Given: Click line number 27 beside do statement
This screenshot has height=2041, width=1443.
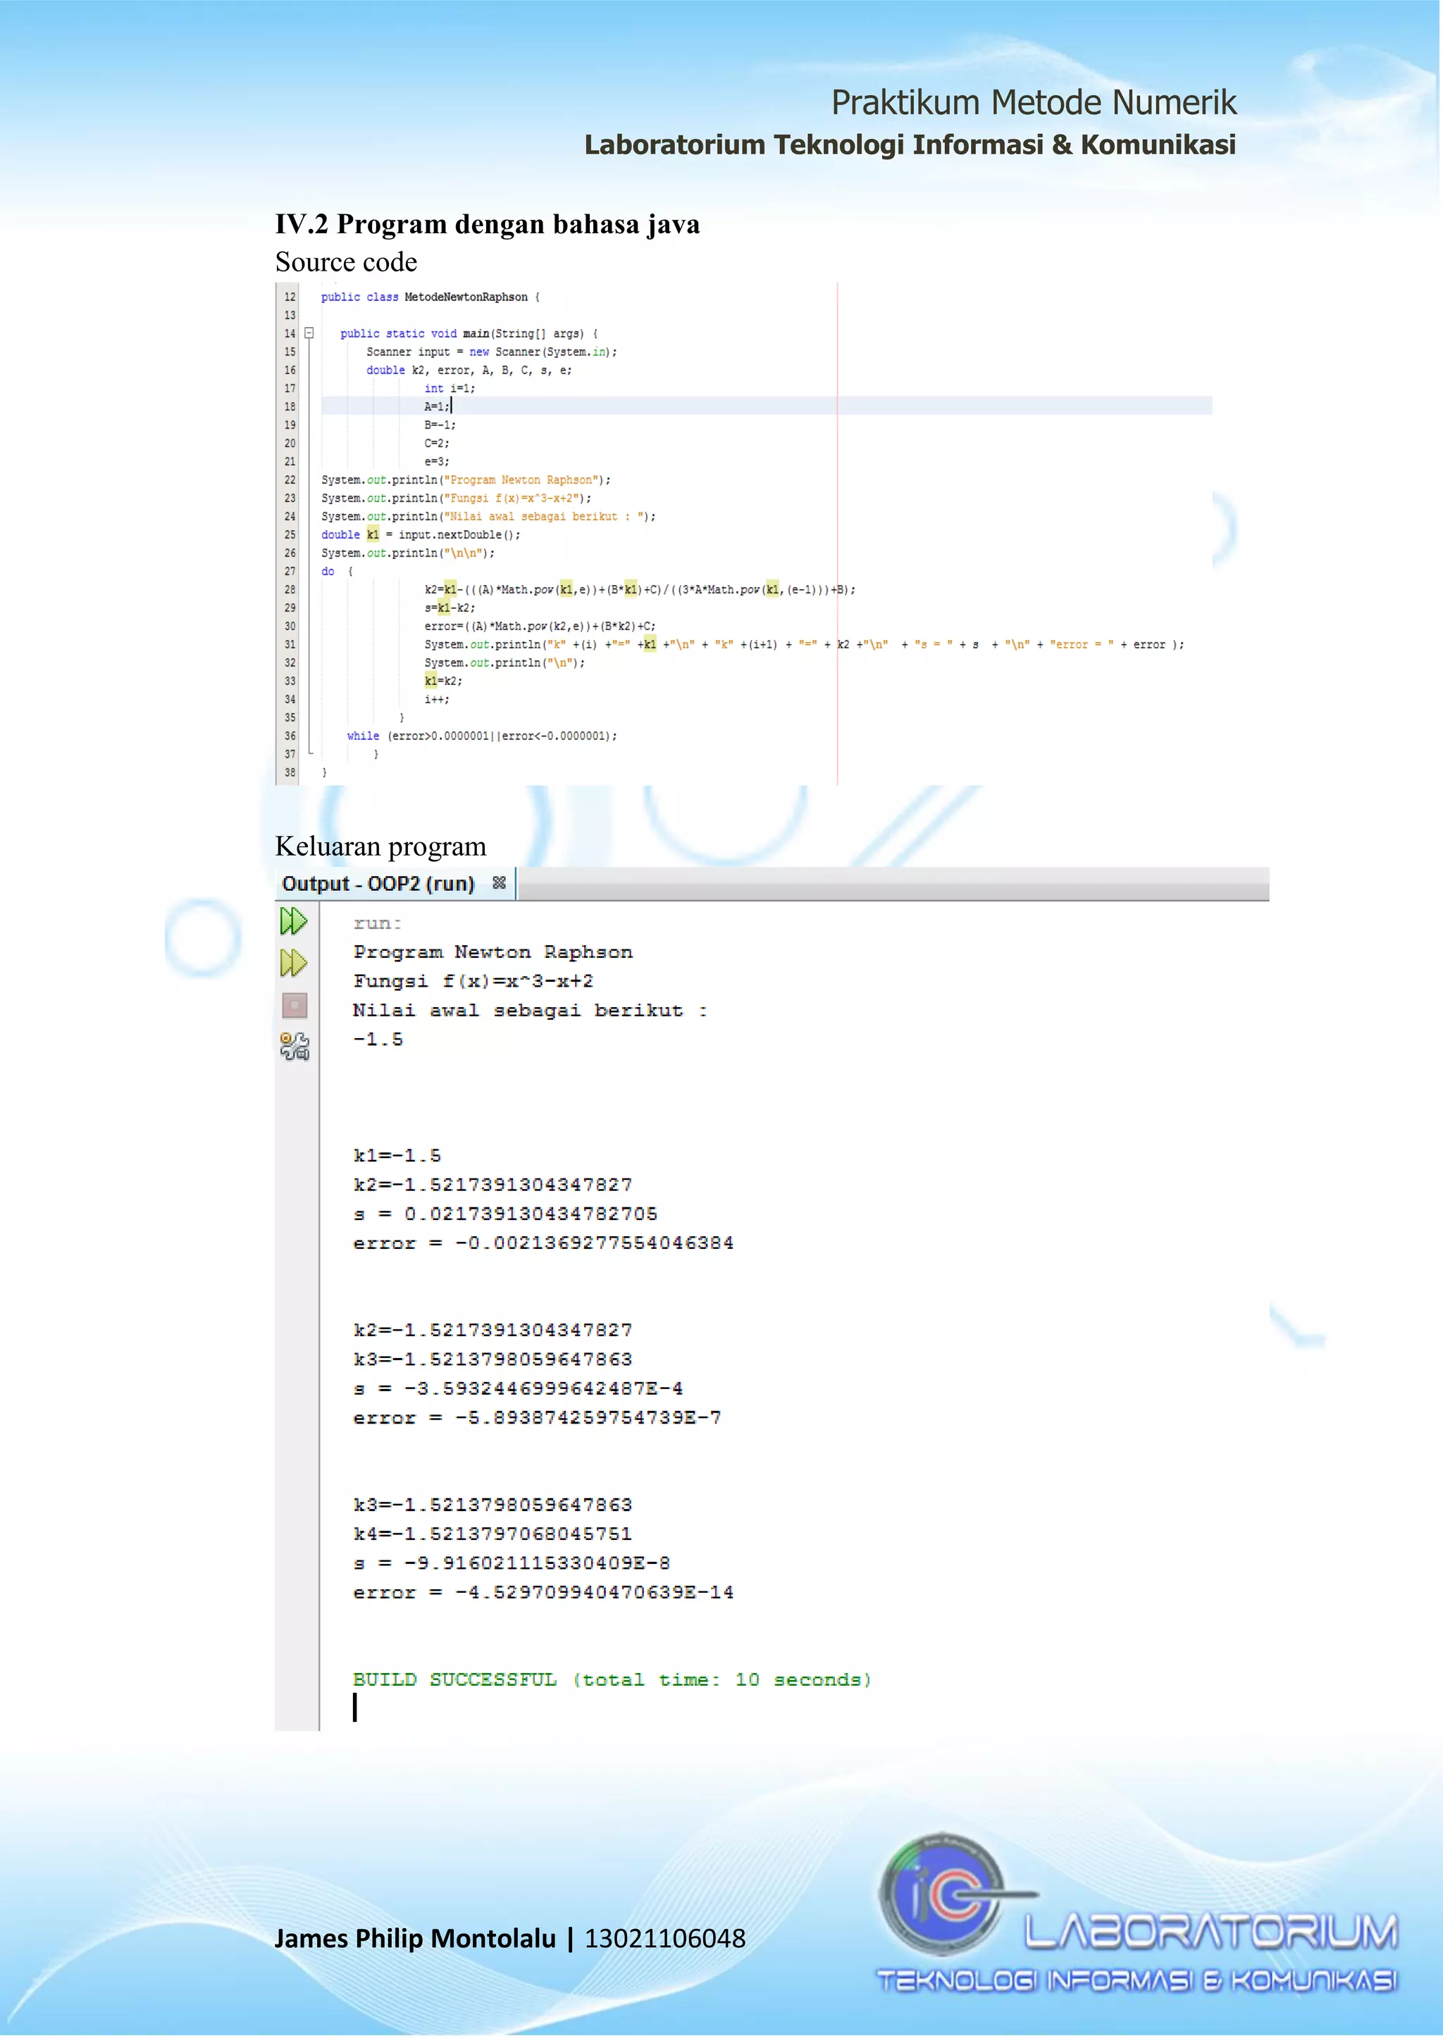Looking at the screenshot, I should 290,572.
